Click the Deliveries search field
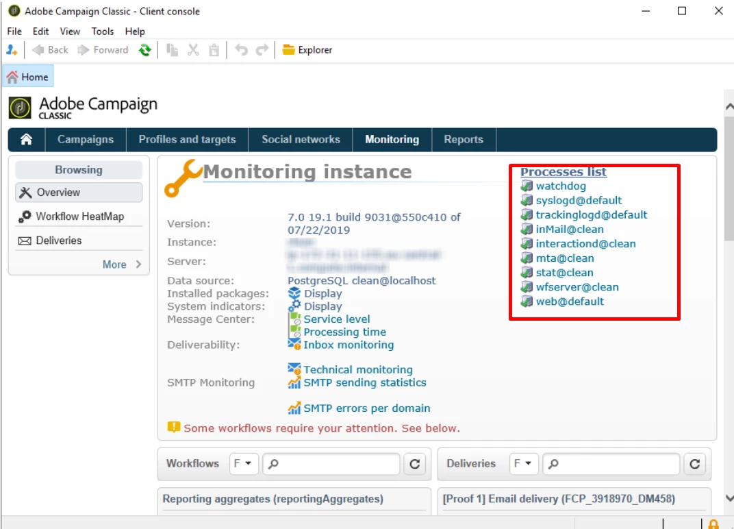Image resolution: width=734 pixels, height=529 pixels. (x=611, y=463)
